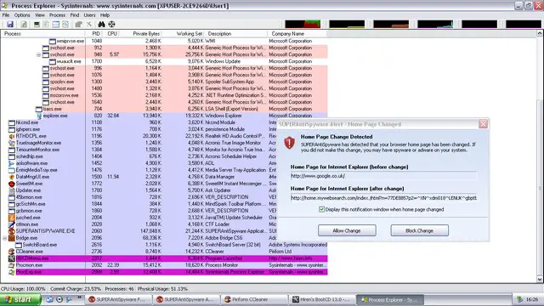Image resolution: width=544 pixels, height=306 pixels.
Task: Uncheck Display this notification window checkbox
Action: [x=321, y=209]
